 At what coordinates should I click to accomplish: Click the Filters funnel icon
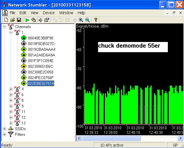[11, 134]
